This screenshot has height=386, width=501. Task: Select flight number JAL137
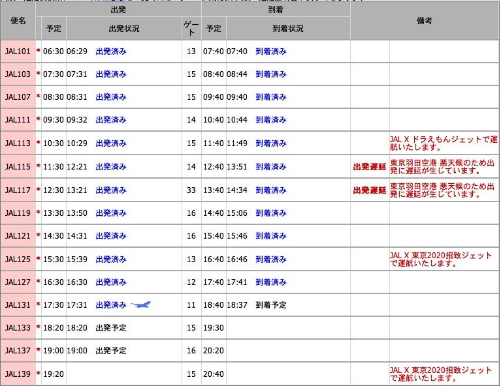coord(18,351)
